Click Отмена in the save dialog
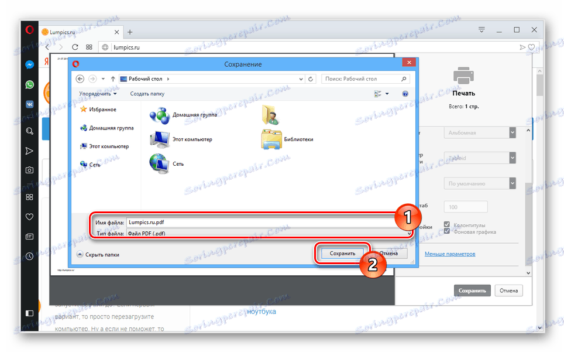This screenshot has height=352, width=564. tap(389, 254)
